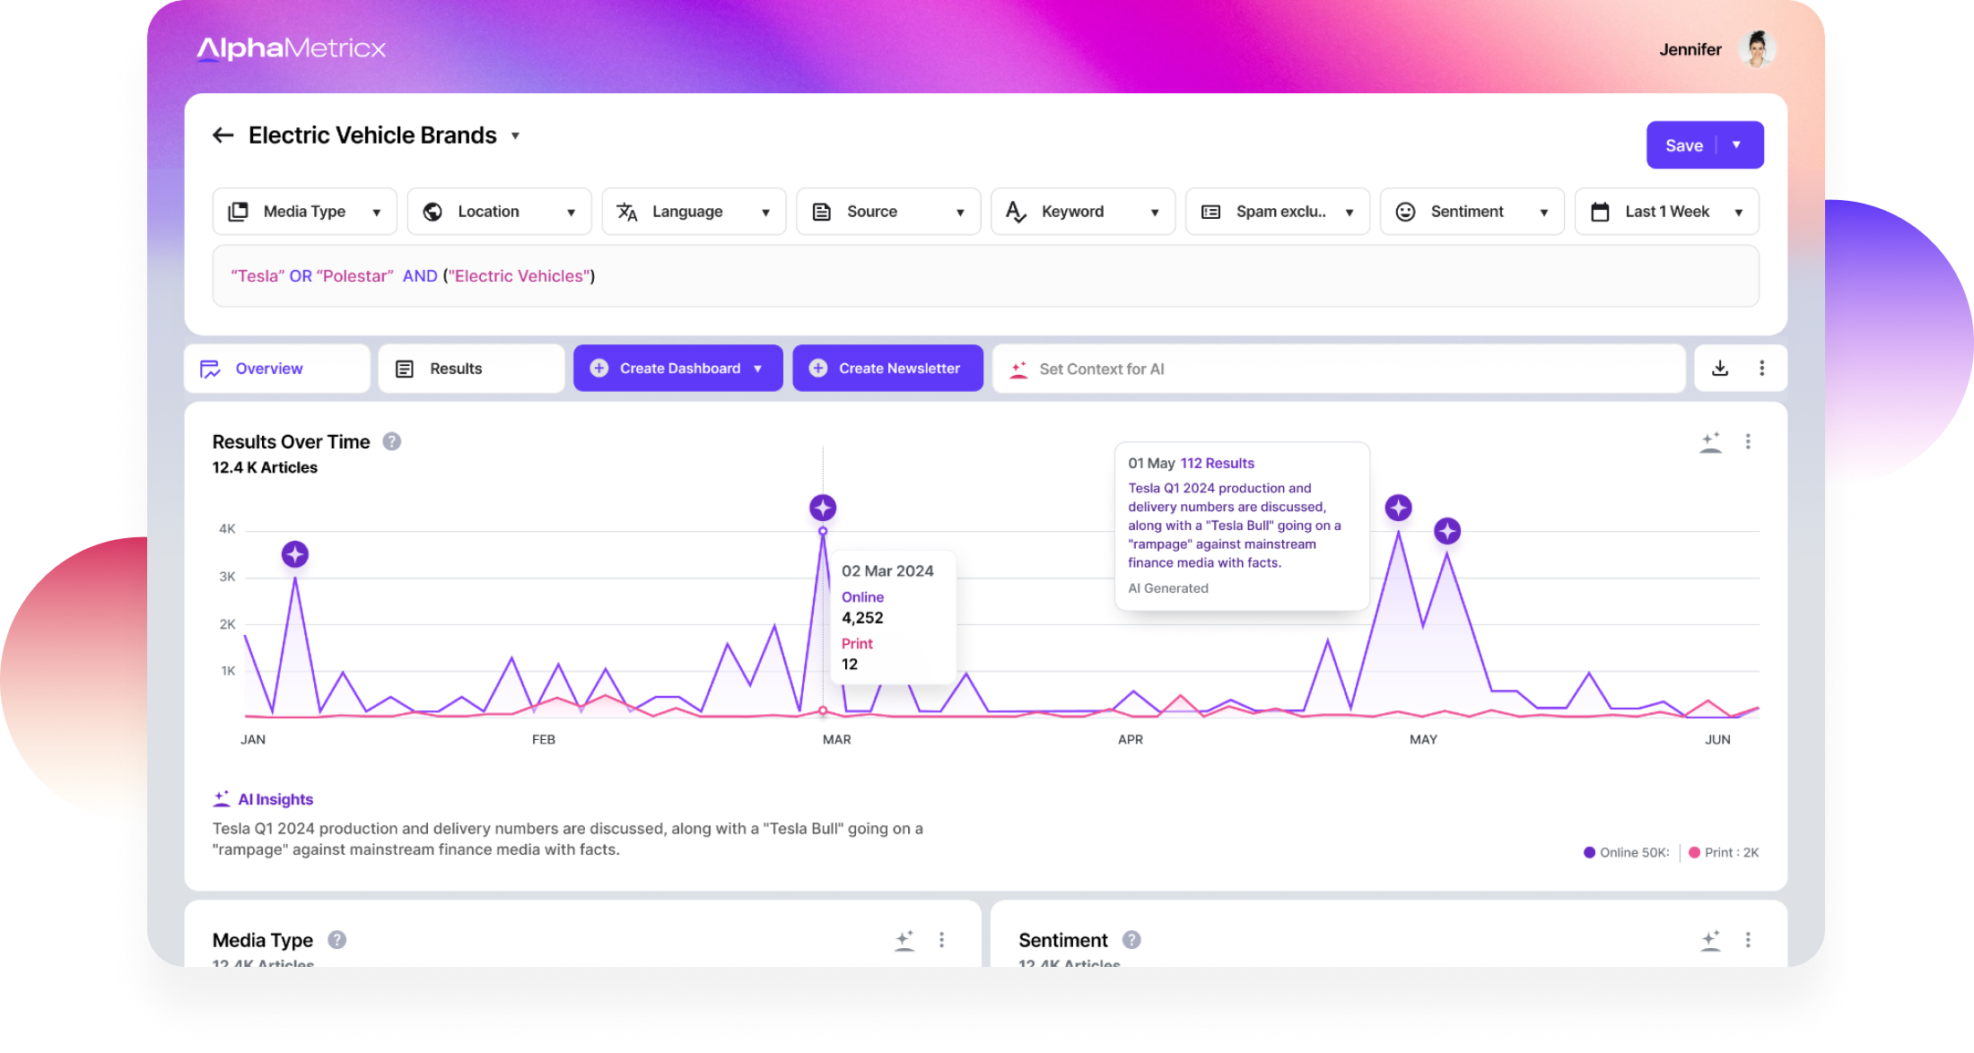Click the download icon
This screenshot has height=1053, width=1974.
pos(1720,369)
